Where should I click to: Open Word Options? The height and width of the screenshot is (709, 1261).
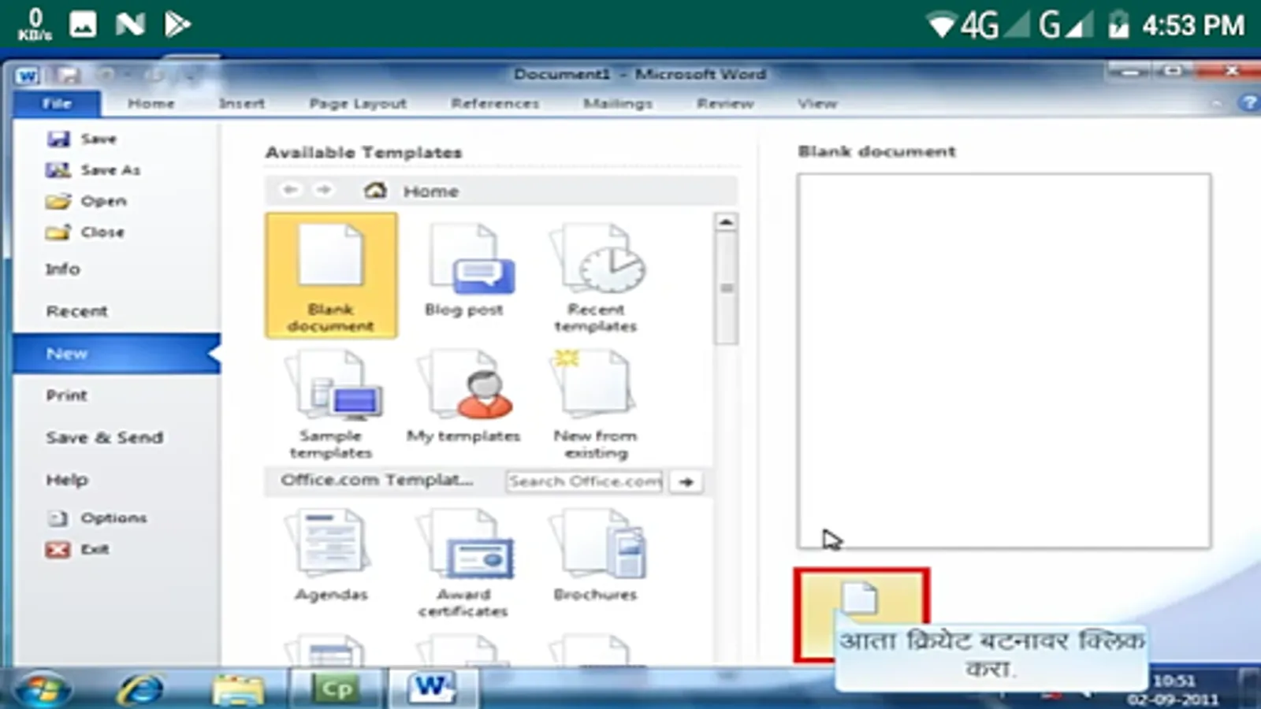pyautogui.click(x=97, y=518)
